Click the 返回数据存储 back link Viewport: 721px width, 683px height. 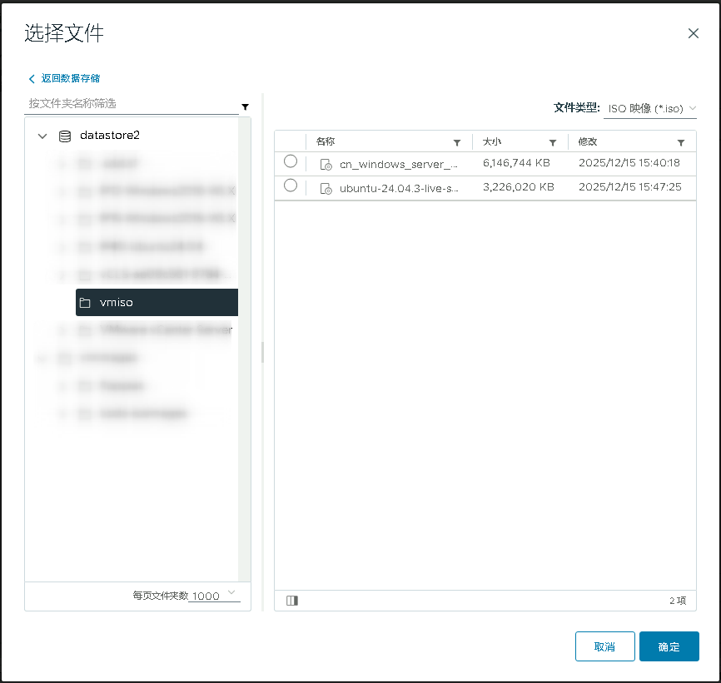point(65,78)
